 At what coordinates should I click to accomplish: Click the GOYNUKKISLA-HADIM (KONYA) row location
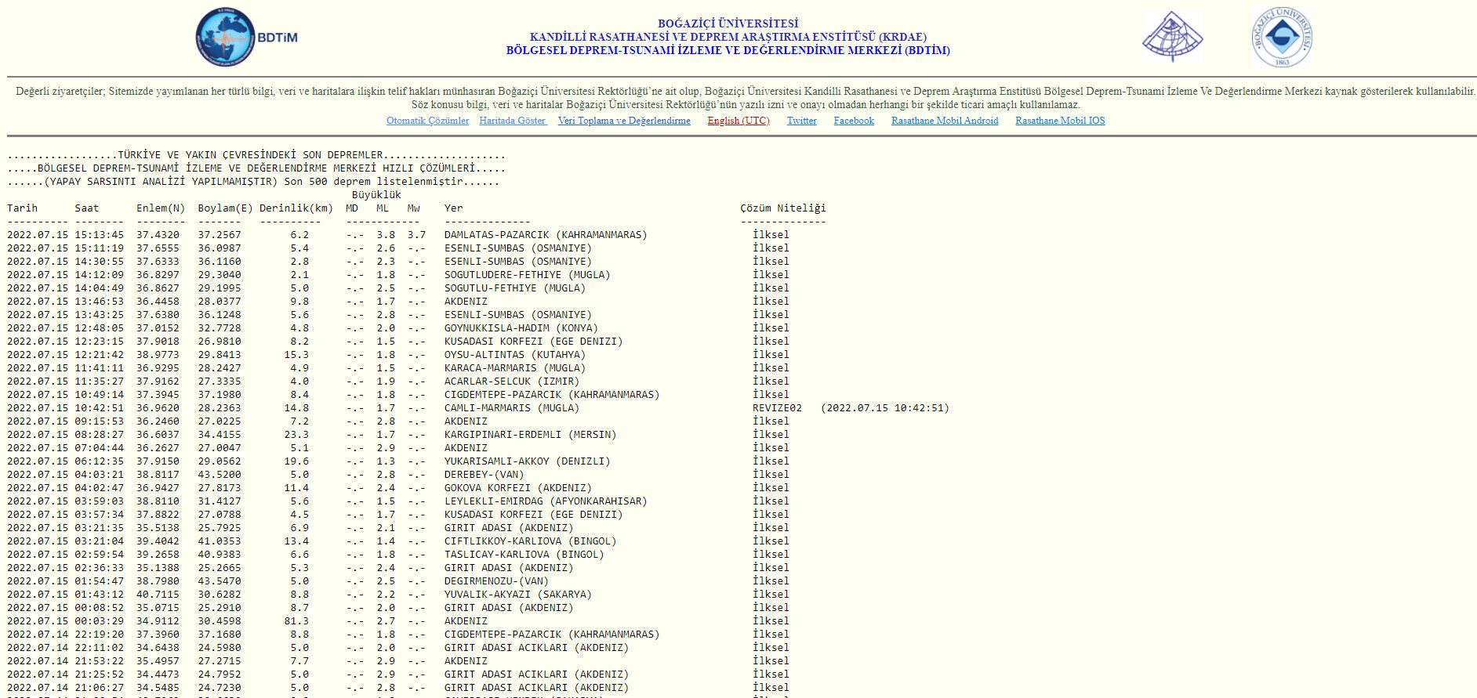[x=521, y=328]
